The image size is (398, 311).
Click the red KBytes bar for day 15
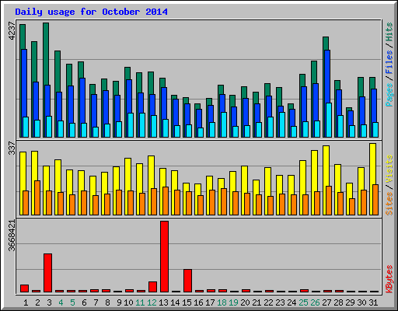pos(187,281)
